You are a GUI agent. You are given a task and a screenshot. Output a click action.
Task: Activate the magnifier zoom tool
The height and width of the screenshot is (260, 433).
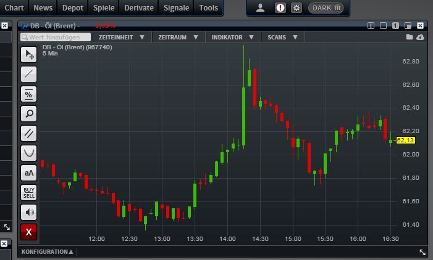pyautogui.click(x=28, y=113)
